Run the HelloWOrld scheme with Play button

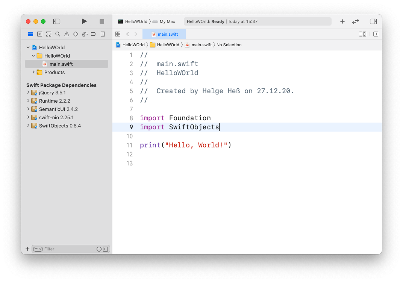pyautogui.click(x=84, y=21)
